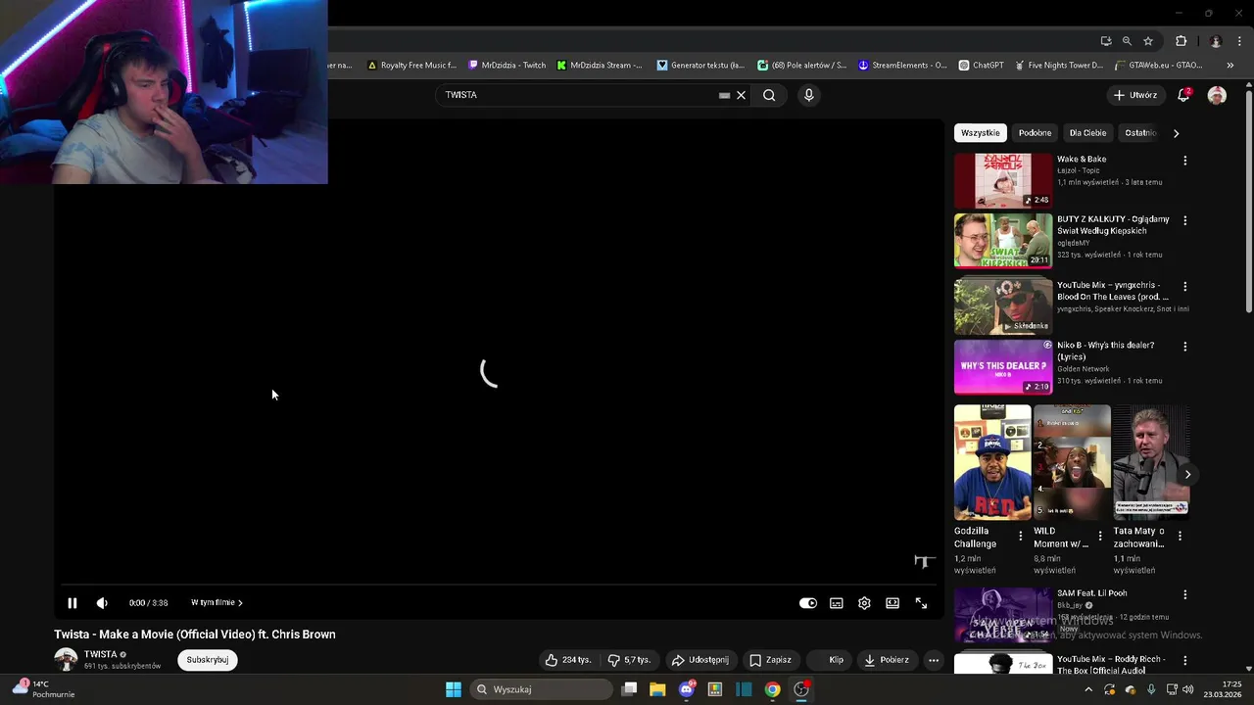Expand the 'W tym filmie' chapter chevron
This screenshot has width=1254, height=705.
click(x=240, y=603)
